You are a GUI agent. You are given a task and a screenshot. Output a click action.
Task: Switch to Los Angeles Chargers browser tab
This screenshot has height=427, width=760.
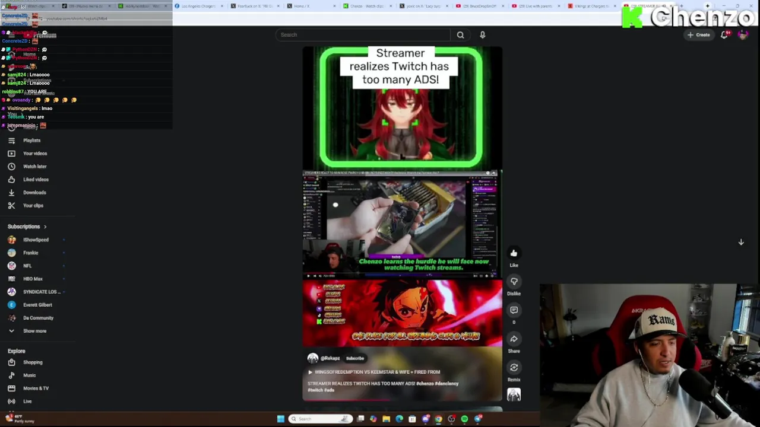[x=199, y=6]
